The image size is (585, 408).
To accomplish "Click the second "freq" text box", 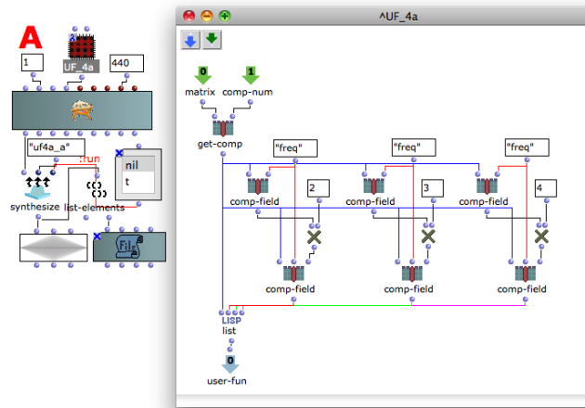I will tap(414, 147).
